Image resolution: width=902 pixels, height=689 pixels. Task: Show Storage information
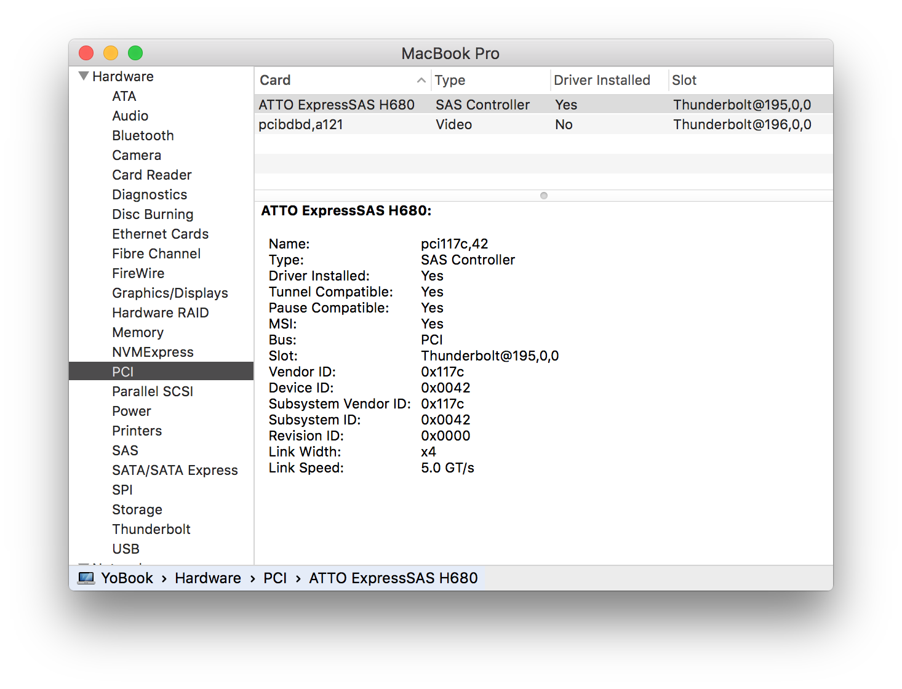137,509
